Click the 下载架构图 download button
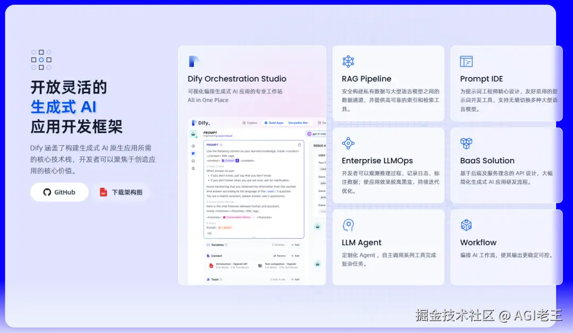Viewport: 573px width, 333px height. (x=121, y=192)
